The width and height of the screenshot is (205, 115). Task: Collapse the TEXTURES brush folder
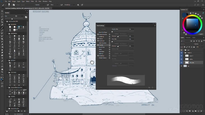(x=8, y=72)
